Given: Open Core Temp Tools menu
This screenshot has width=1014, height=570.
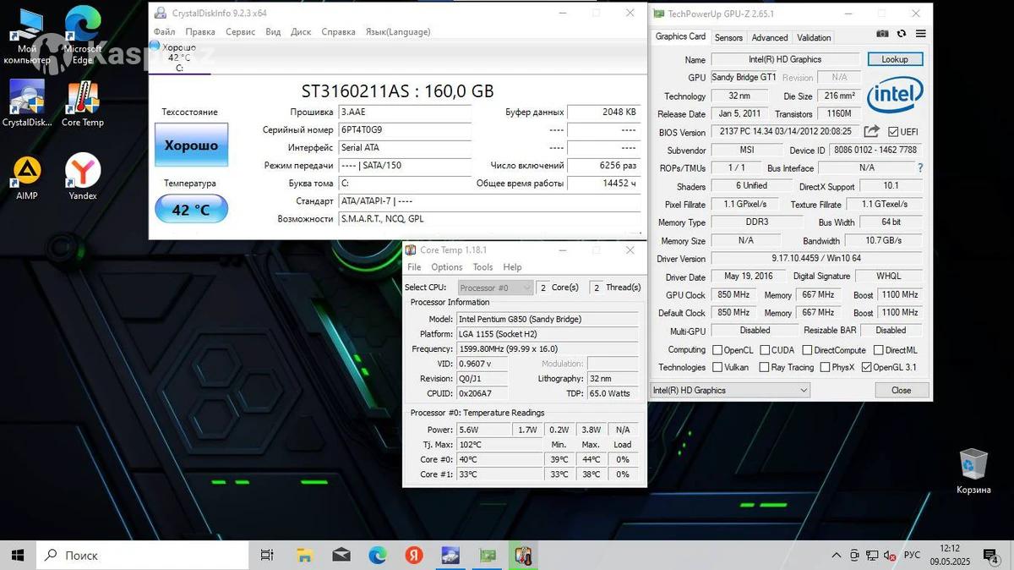Looking at the screenshot, I should (x=482, y=267).
